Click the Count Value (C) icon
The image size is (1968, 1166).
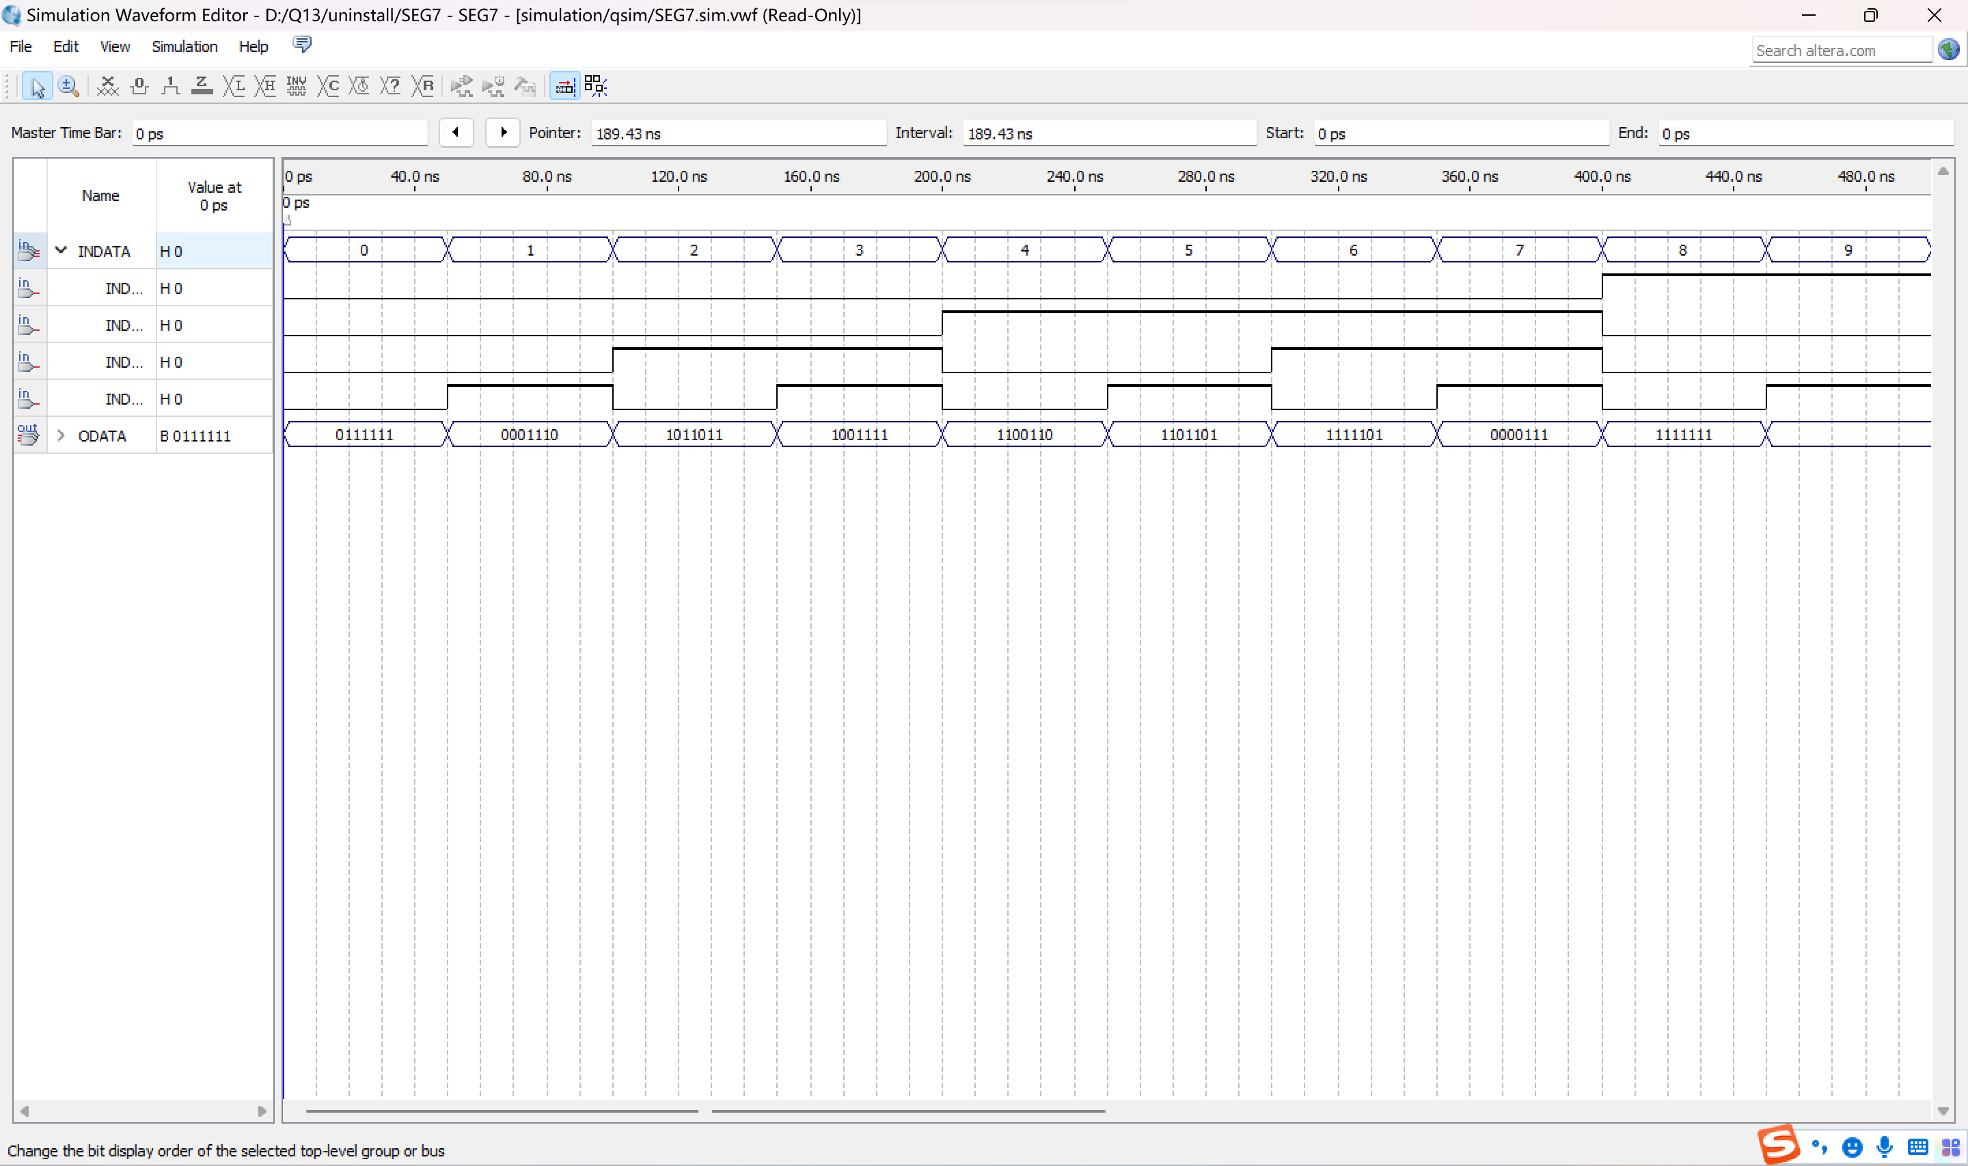pyautogui.click(x=328, y=85)
